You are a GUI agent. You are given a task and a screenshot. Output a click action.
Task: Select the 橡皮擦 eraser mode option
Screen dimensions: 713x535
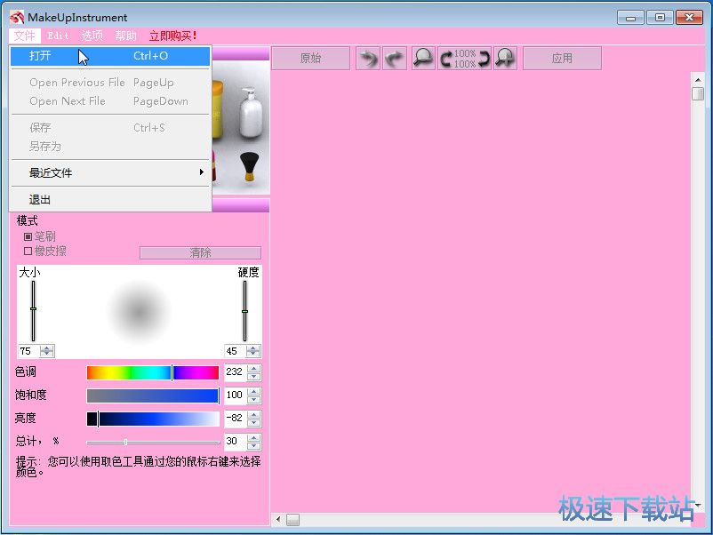(x=28, y=251)
